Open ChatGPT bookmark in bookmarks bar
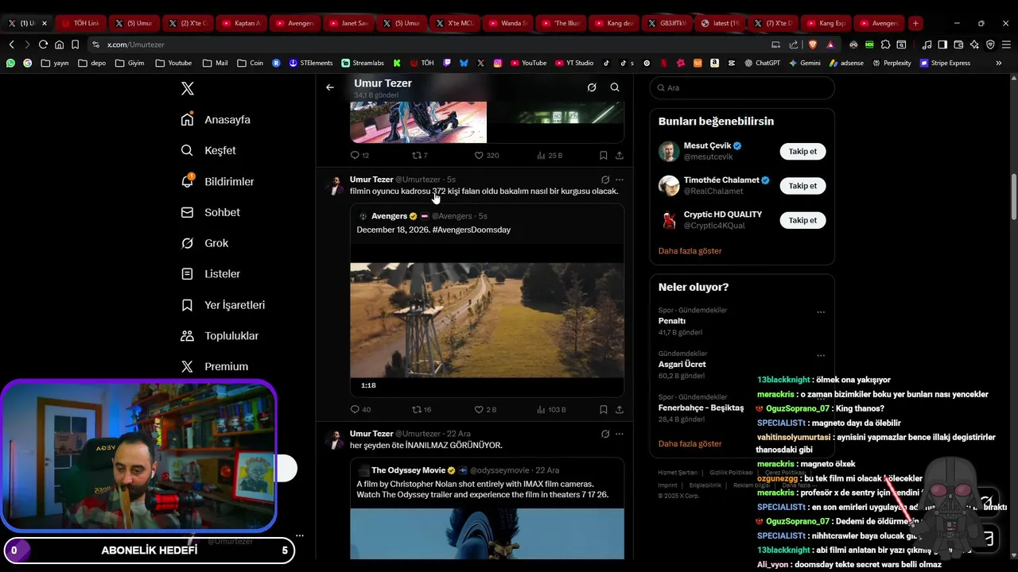 tap(762, 63)
